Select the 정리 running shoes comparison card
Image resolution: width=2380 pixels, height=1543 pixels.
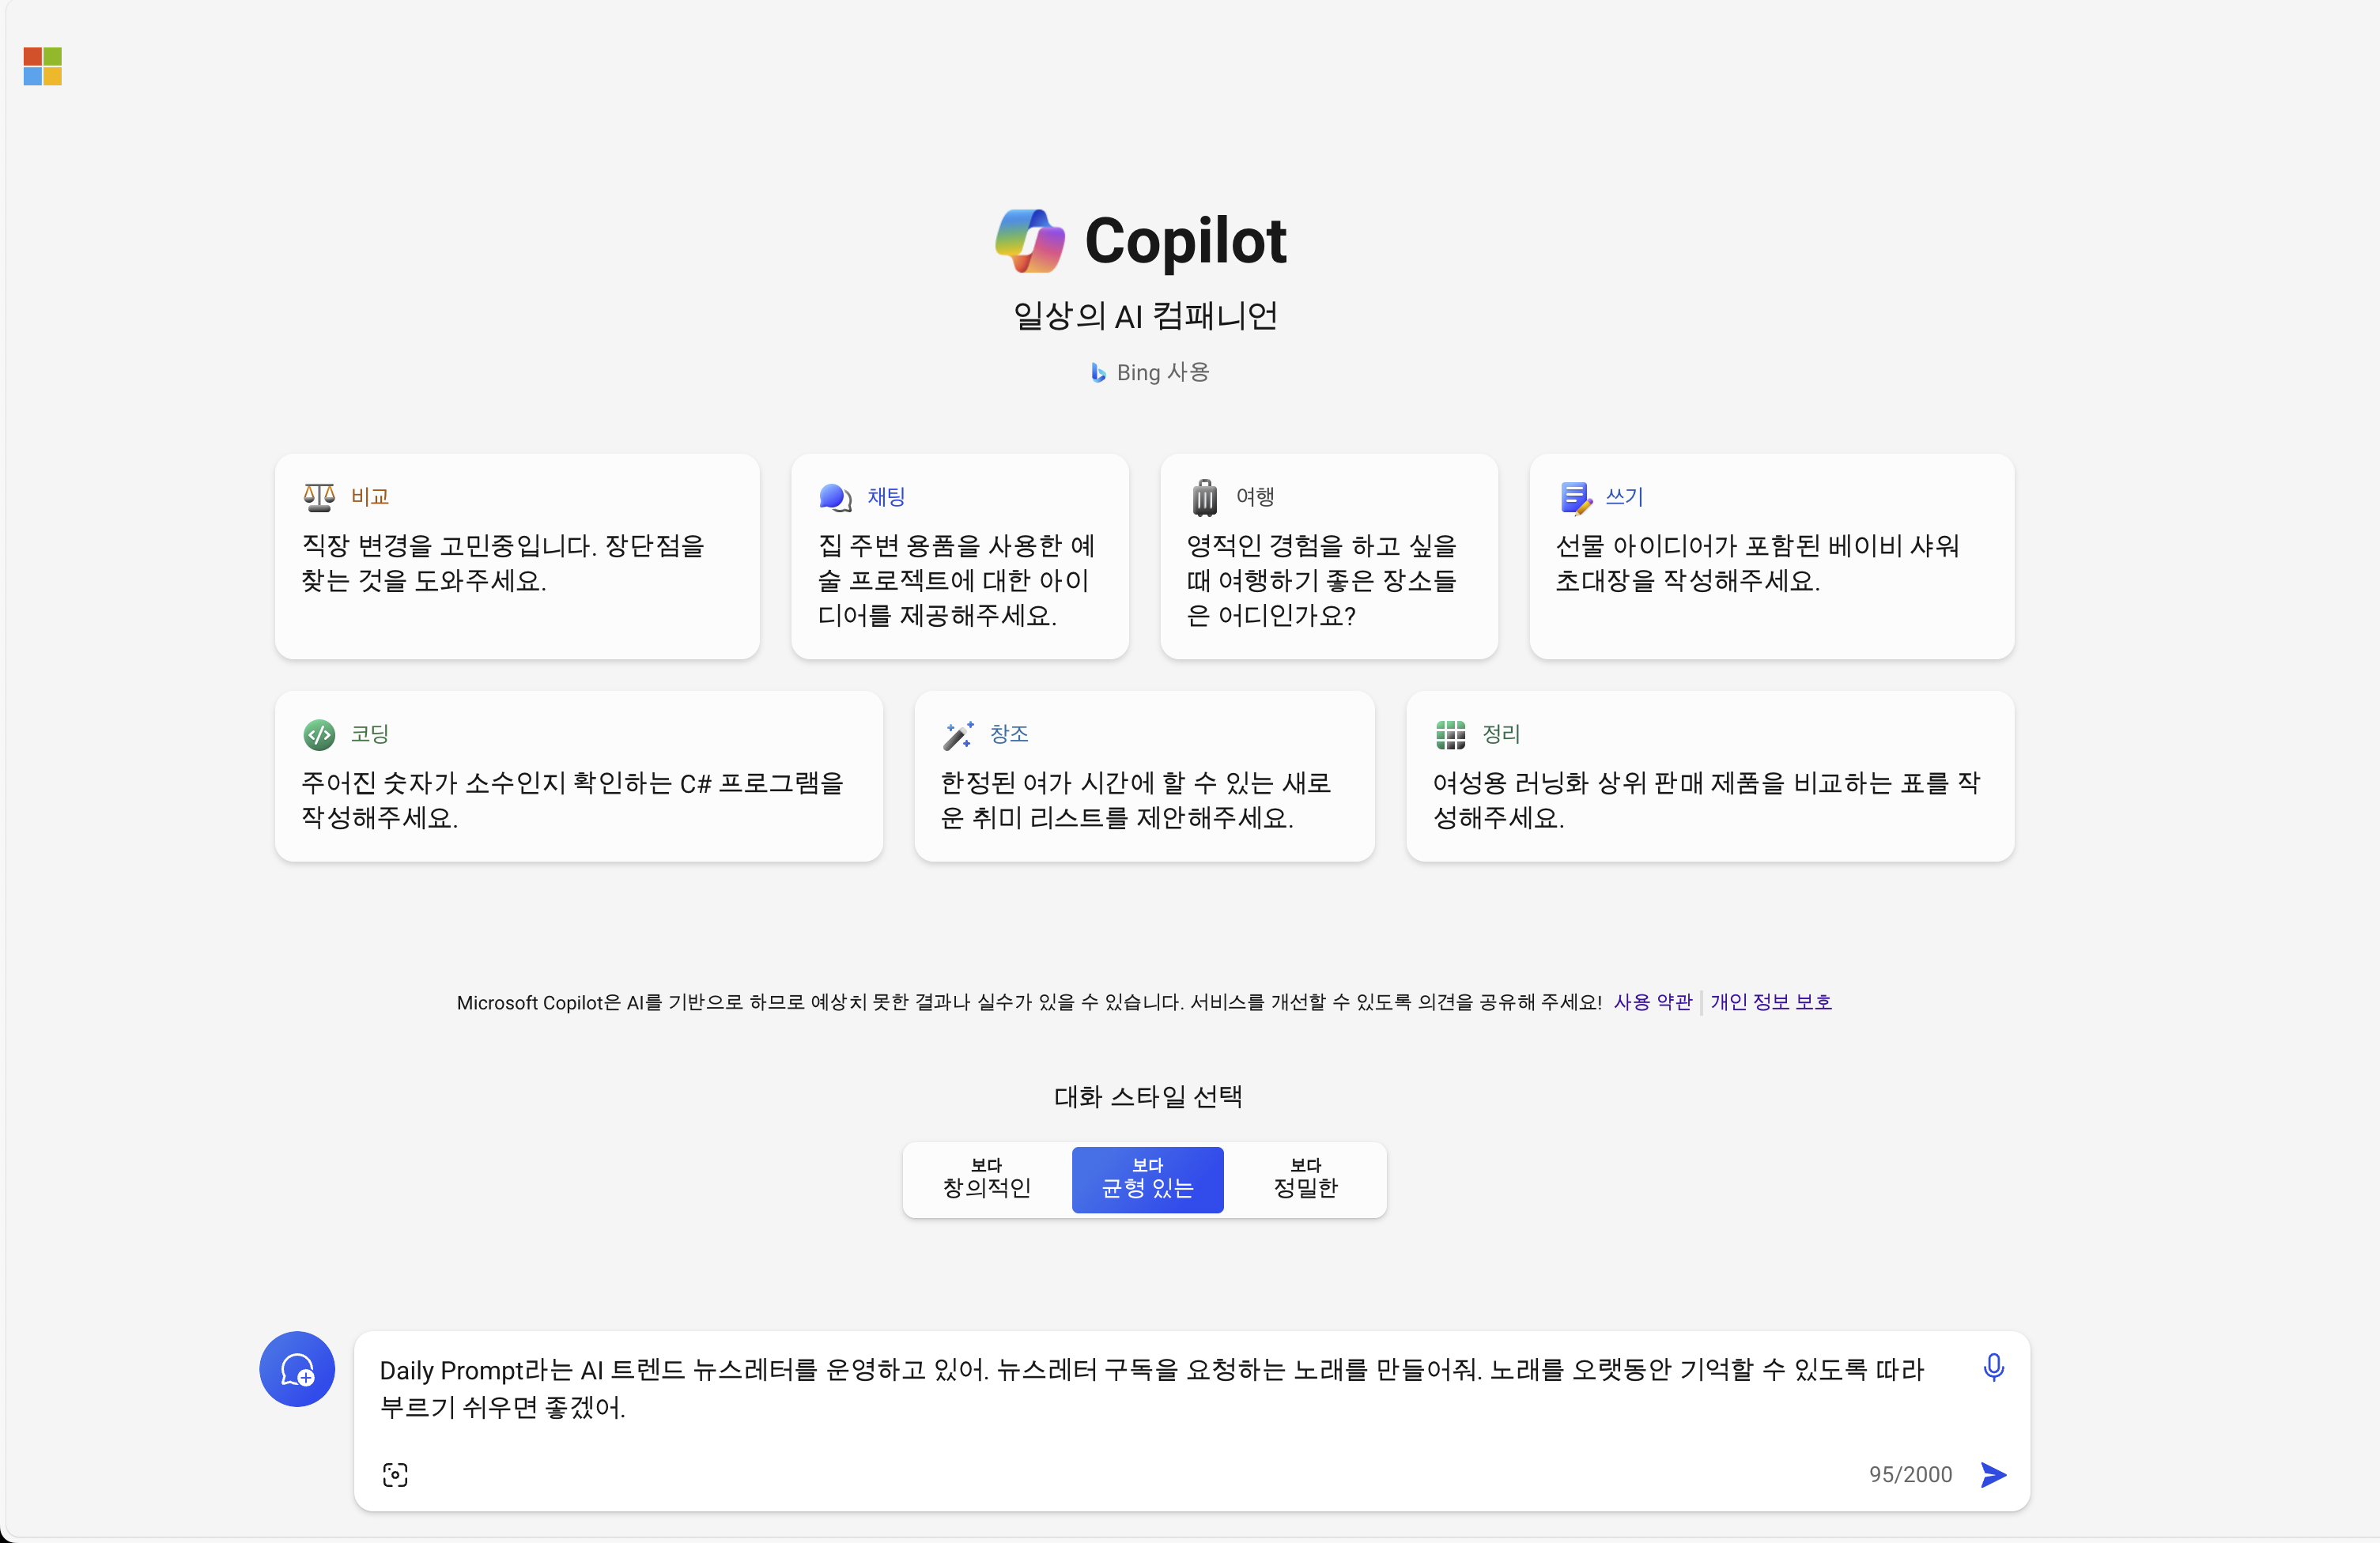[x=1710, y=776]
